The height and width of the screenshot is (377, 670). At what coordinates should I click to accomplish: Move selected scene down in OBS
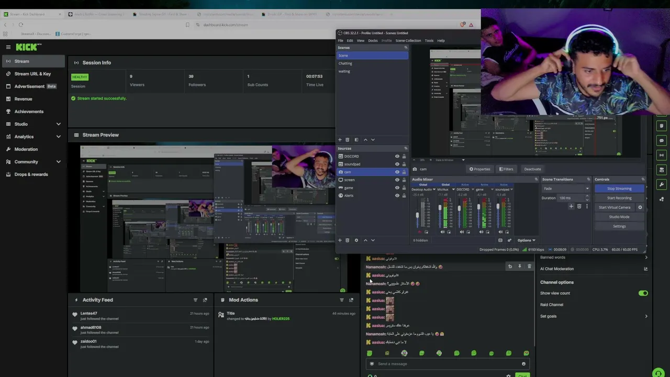[373, 140]
